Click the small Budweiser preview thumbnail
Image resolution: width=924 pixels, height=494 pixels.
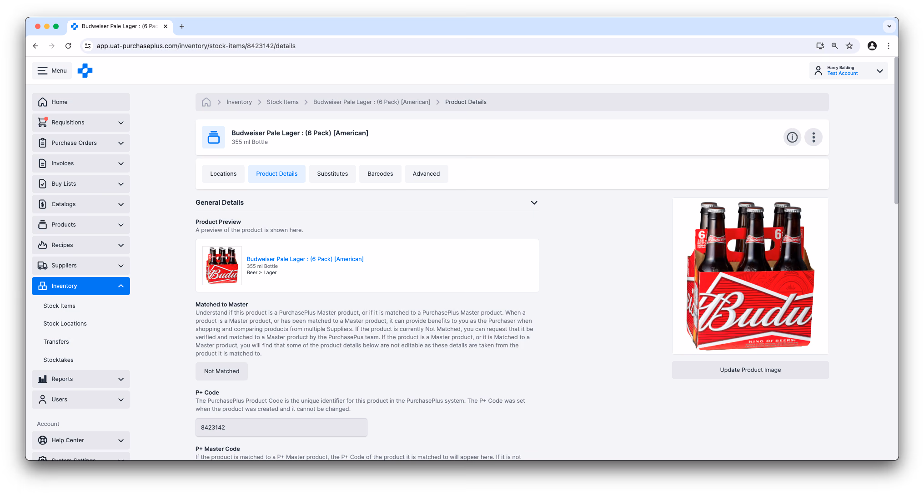click(x=222, y=266)
